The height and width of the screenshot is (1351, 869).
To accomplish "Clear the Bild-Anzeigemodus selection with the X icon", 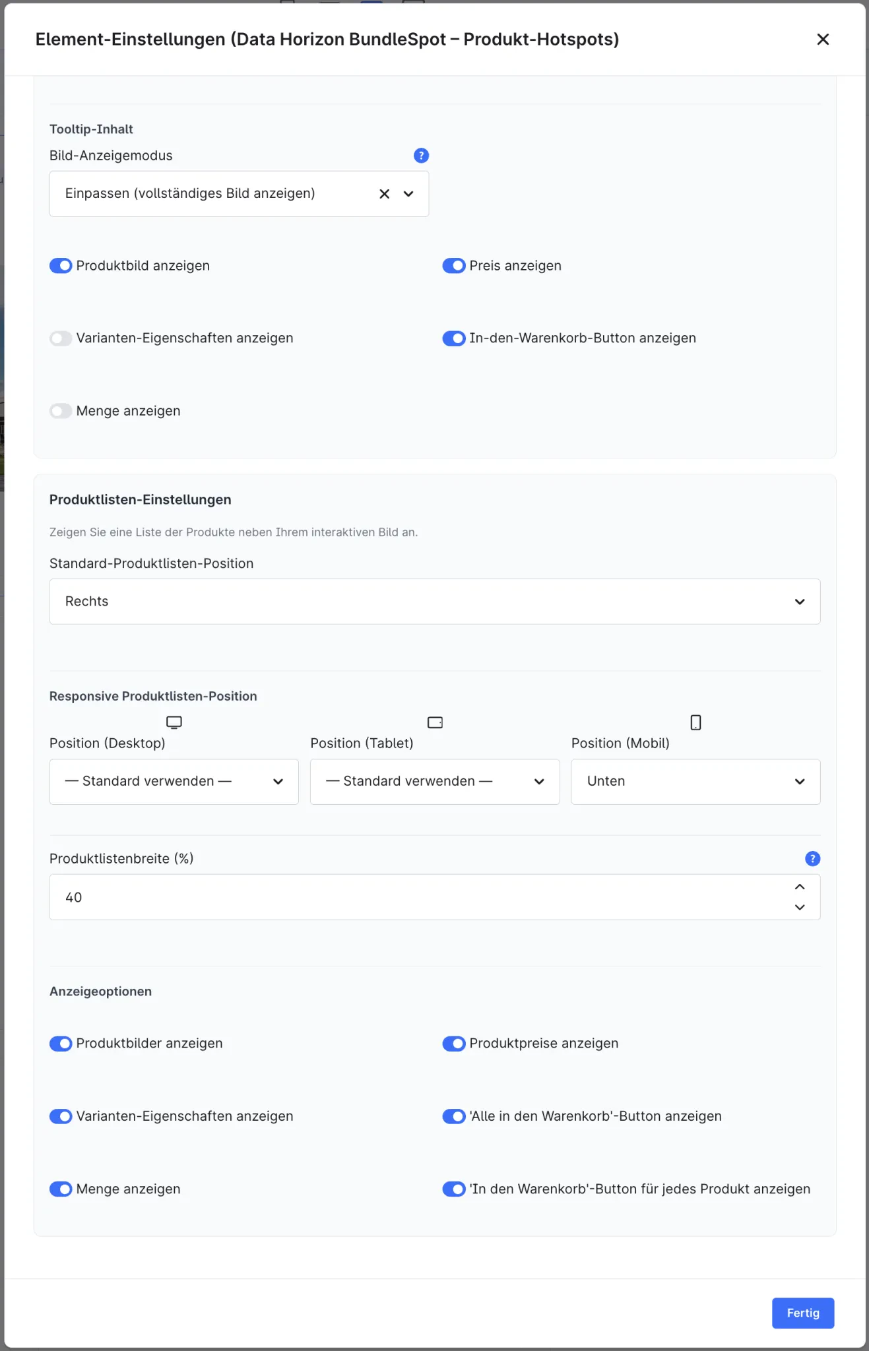I will tap(385, 194).
